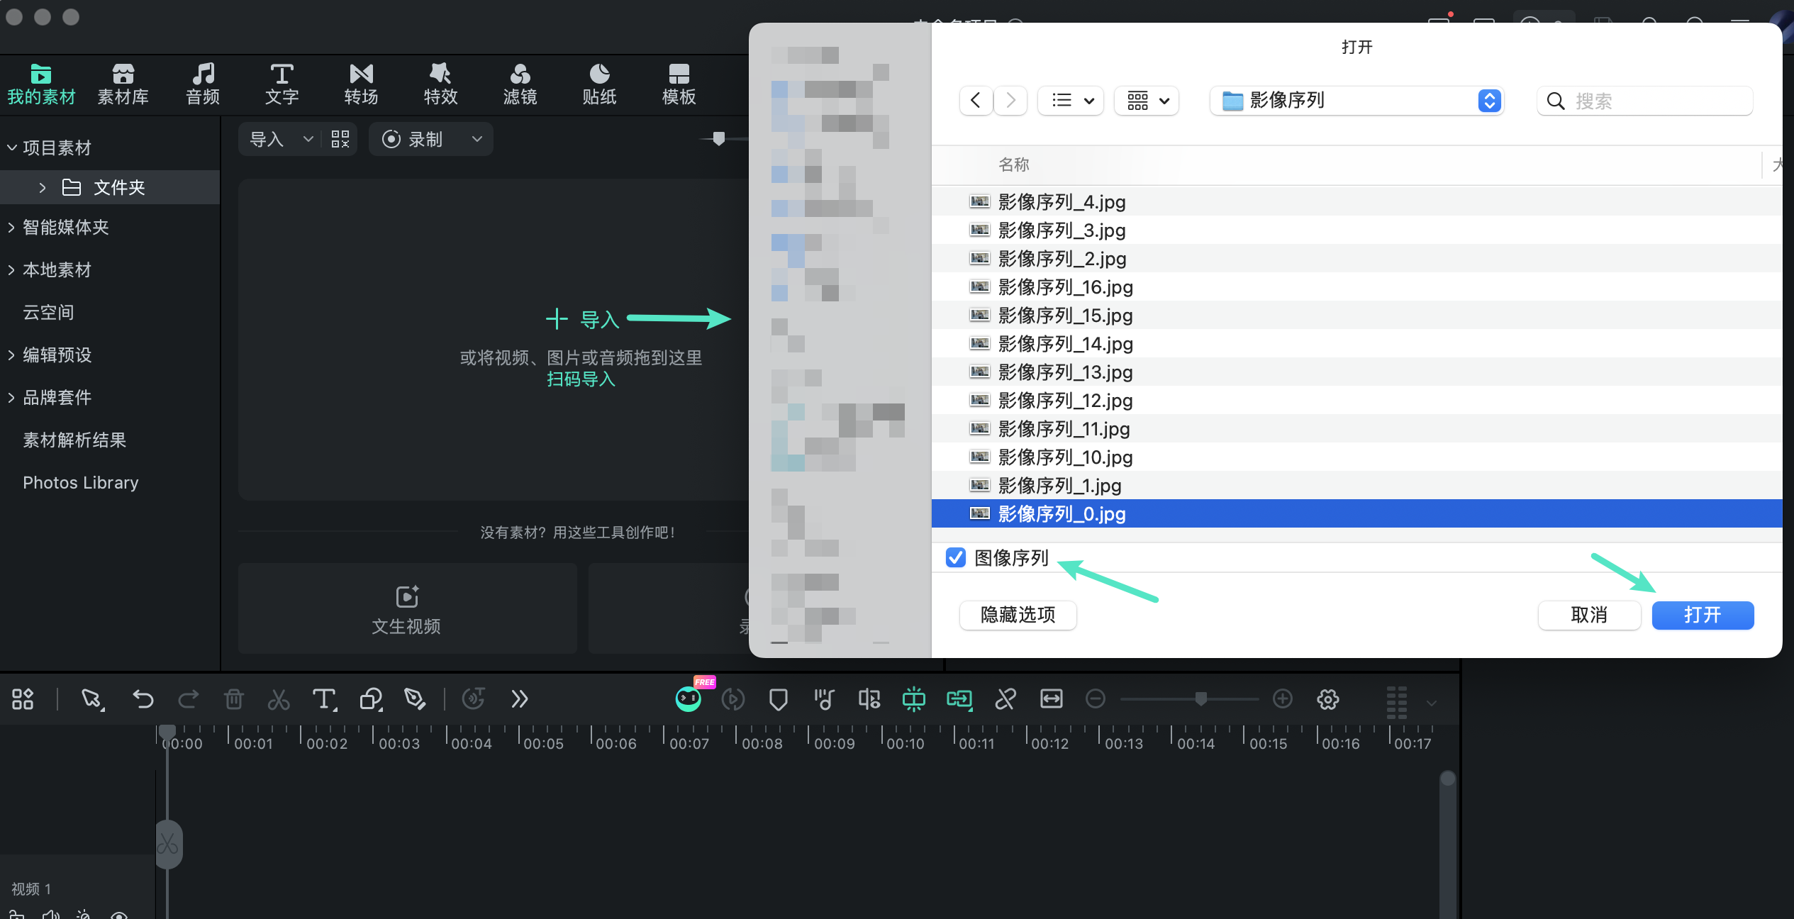
Task: Click the 隐藏选项 button
Action: (x=1018, y=615)
